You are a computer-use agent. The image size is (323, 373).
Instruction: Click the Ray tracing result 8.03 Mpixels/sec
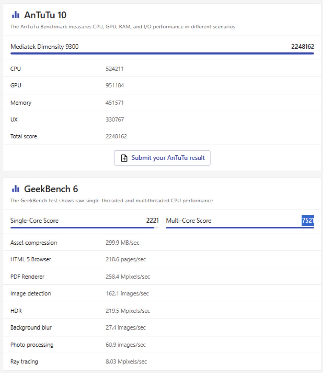[x=126, y=362]
